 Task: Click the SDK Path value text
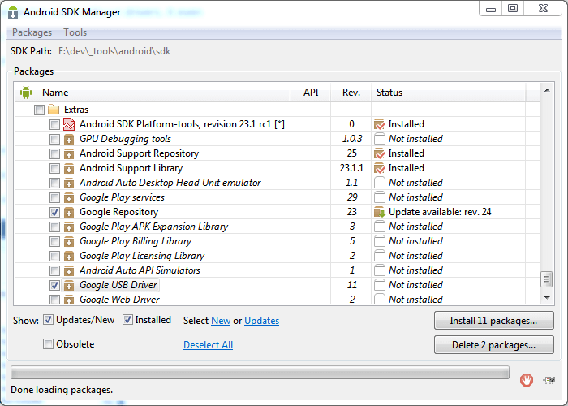pyautogui.click(x=114, y=51)
